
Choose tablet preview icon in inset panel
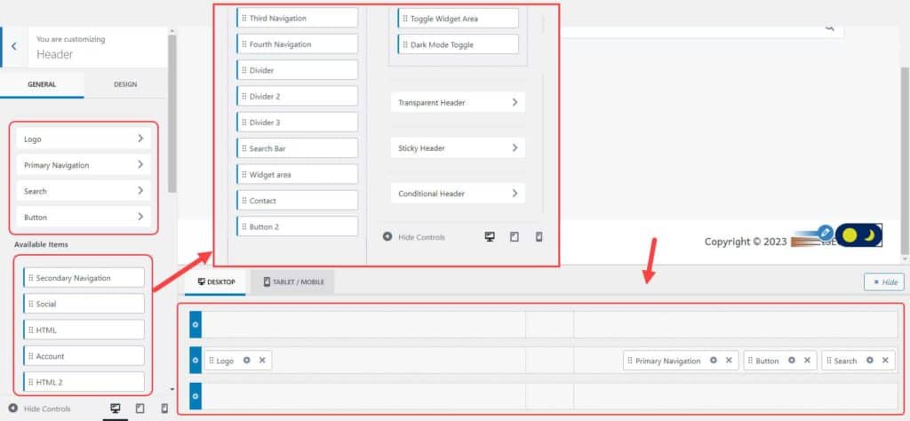click(x=515, y=236)
